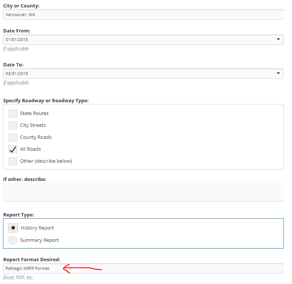Click the Date From field showing 01/01/2015
292x284 pixels.
[143, 40]
